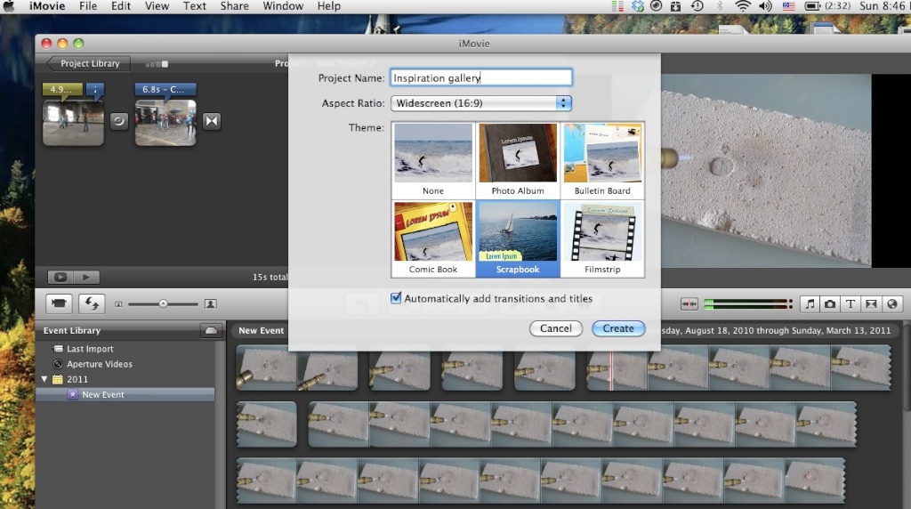
Task: Play project full screen button
Action: tap(60, 277)
